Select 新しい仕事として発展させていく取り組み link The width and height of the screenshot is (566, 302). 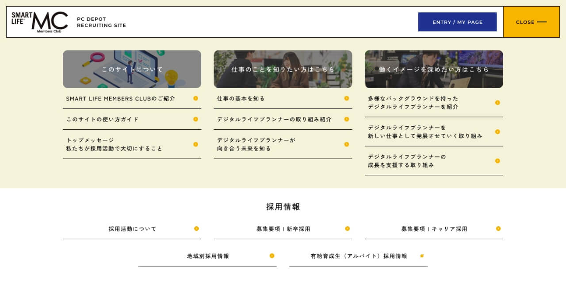(424, 132)
